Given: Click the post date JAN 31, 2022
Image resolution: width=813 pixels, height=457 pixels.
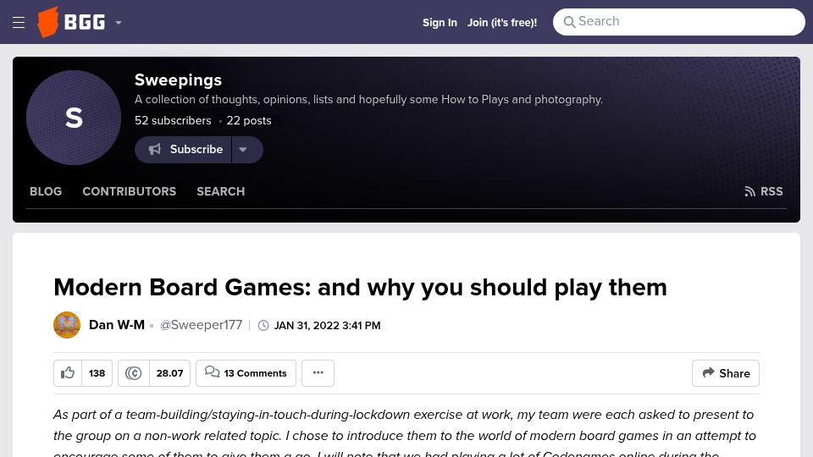Looking at the screenshot, I should coord(327,325).
